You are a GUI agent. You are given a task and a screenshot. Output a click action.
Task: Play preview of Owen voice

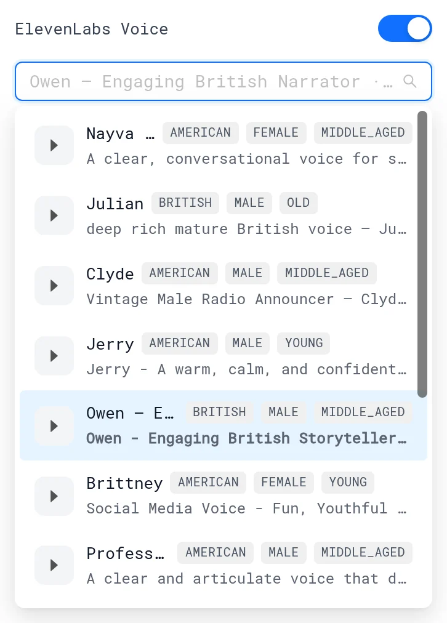tap(54, 426)
